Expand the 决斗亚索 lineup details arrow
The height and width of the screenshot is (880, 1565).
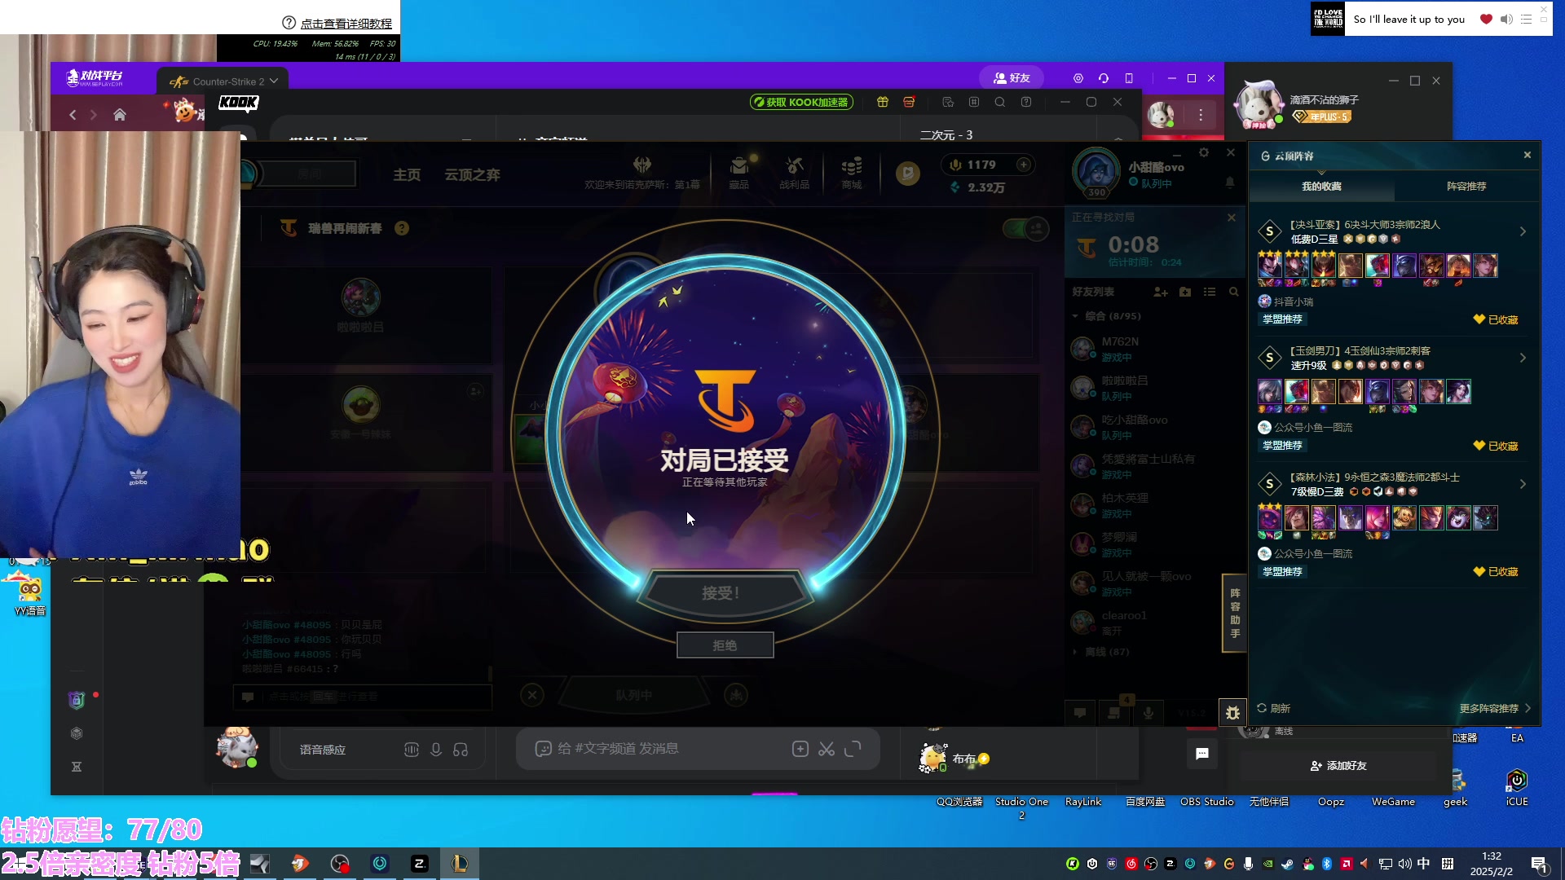coord(1523,232)
